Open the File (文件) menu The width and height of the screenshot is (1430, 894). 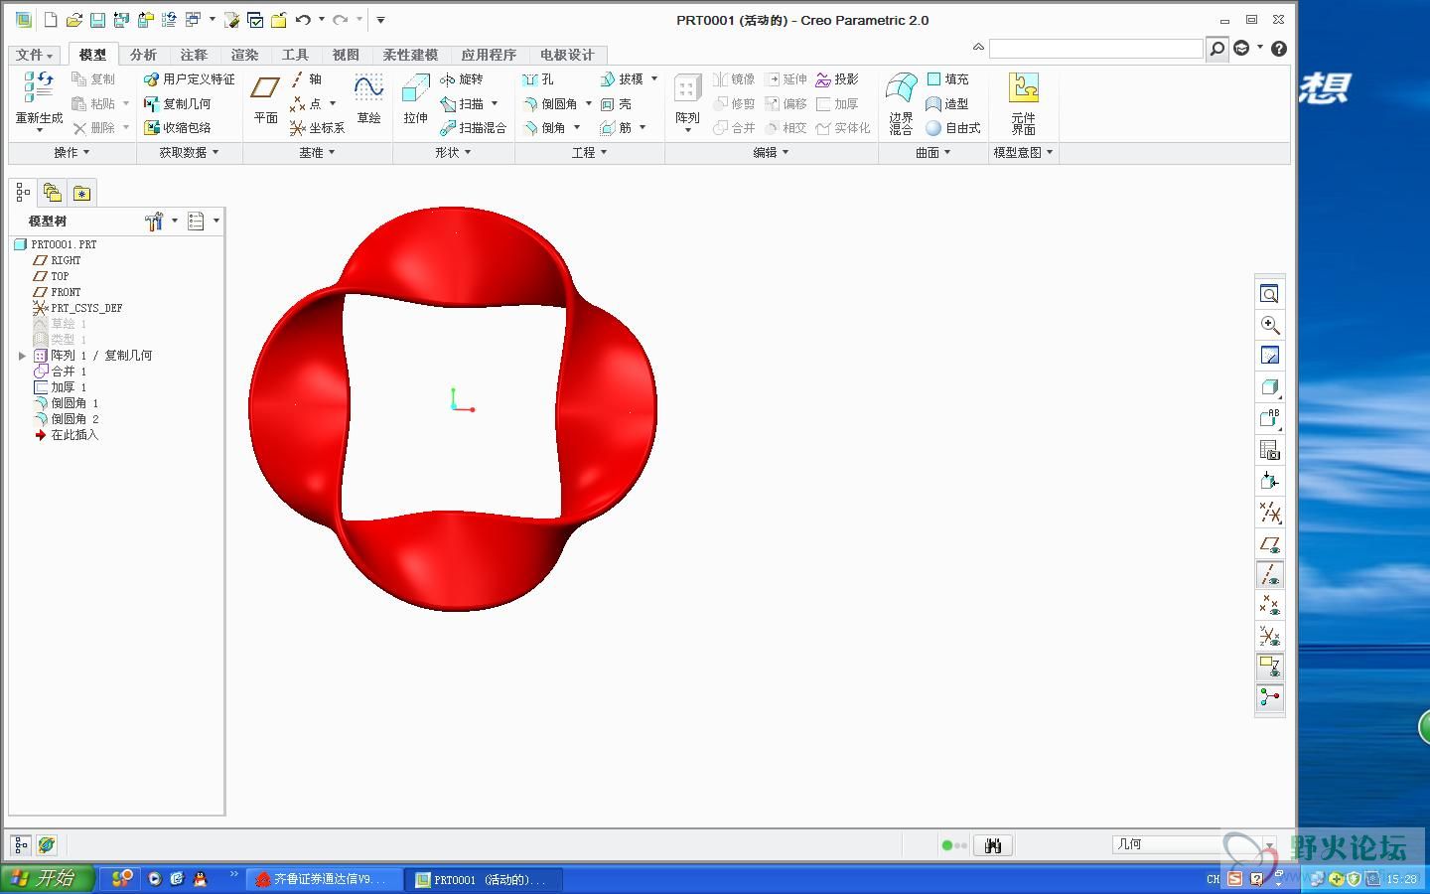pos(34,55)
